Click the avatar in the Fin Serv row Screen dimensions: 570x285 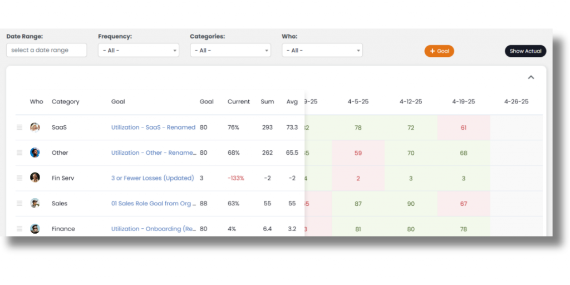(35, 178)
